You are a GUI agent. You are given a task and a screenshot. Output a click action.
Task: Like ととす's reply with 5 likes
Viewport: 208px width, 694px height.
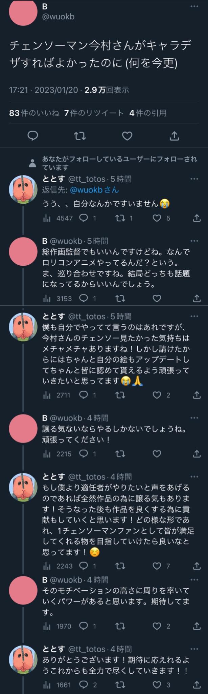[161, 218]
